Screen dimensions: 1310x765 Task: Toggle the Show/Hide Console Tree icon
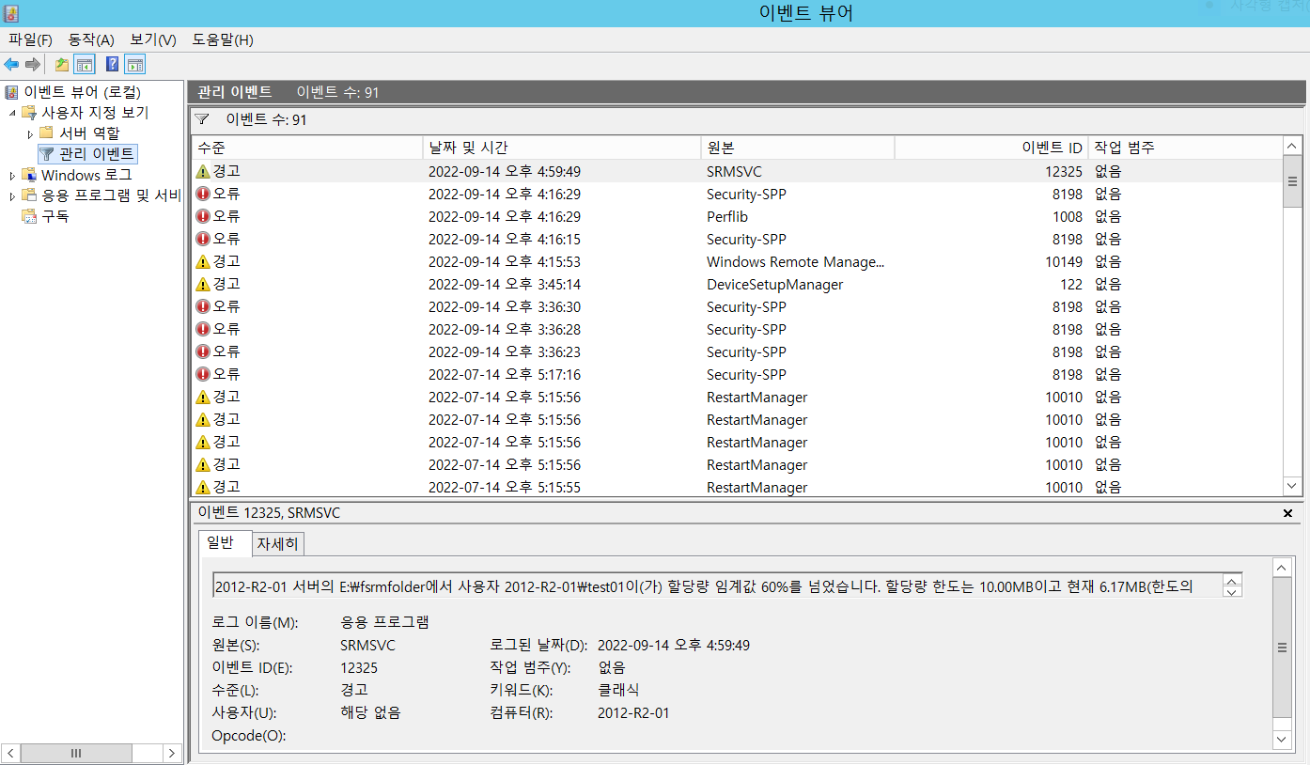pyautogui.click(x=85, y=65)
